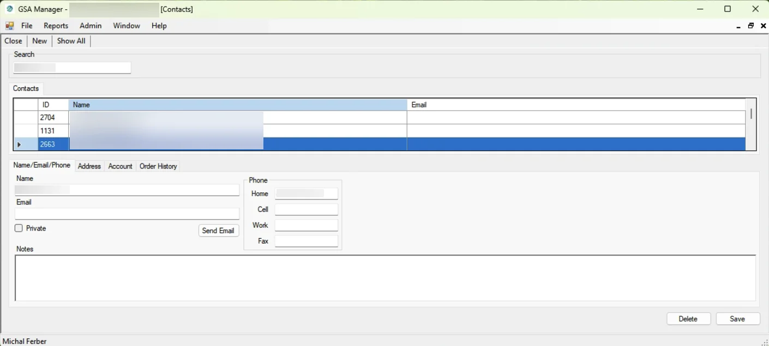Restore the Contacts child window
The width and height of the screenshot is (769, 346).
[750, 26]
